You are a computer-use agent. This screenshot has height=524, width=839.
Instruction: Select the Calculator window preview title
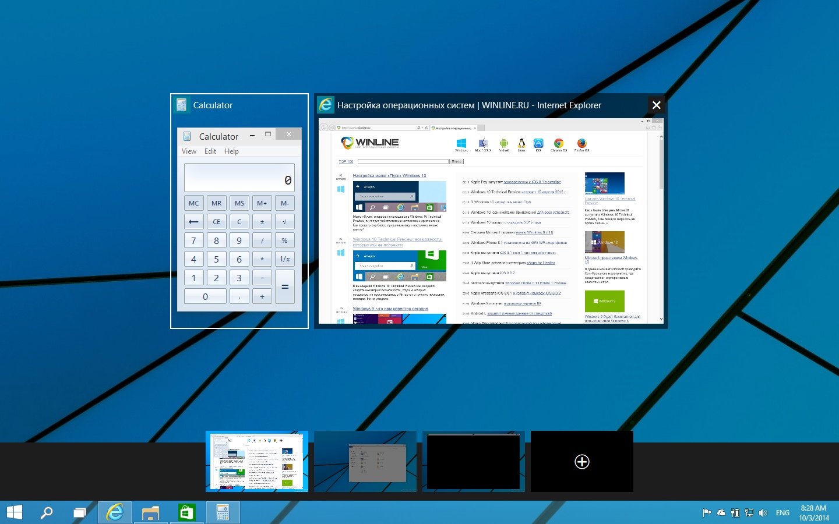pos(213,105)
